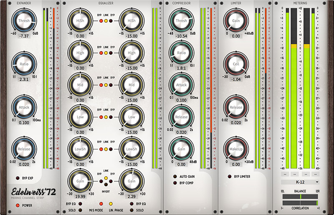334x215 pixels.
Task: Click the Compressor Thresh value -10.54
Action: pos(181,35)
